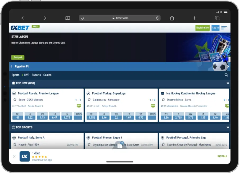Select W1 odds 1.152 for Galatasaray
The width and height of the screenshot is (239, 173).
[x=92, y=116]
